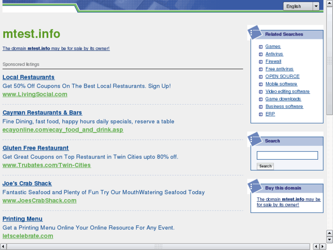Viewport: 333px width, 250px height.
Task: Visit letscelebrate.com link
Action: 28,236
